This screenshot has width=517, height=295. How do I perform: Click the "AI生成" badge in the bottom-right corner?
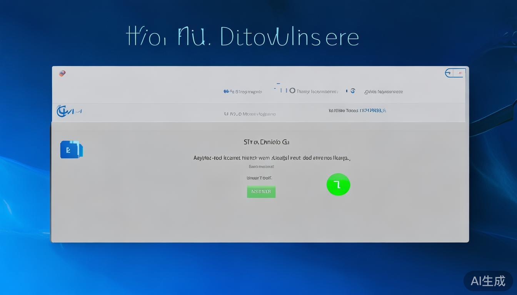pos(488,281)
